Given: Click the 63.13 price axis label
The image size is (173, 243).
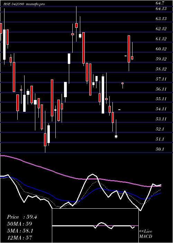Looking at the screenshot, I should (161, 19).
